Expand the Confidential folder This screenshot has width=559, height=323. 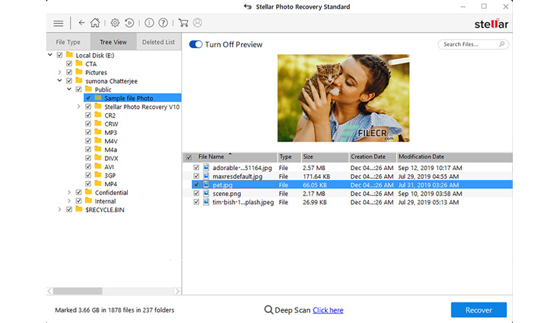pyautogui.click(x=69, y=192)
